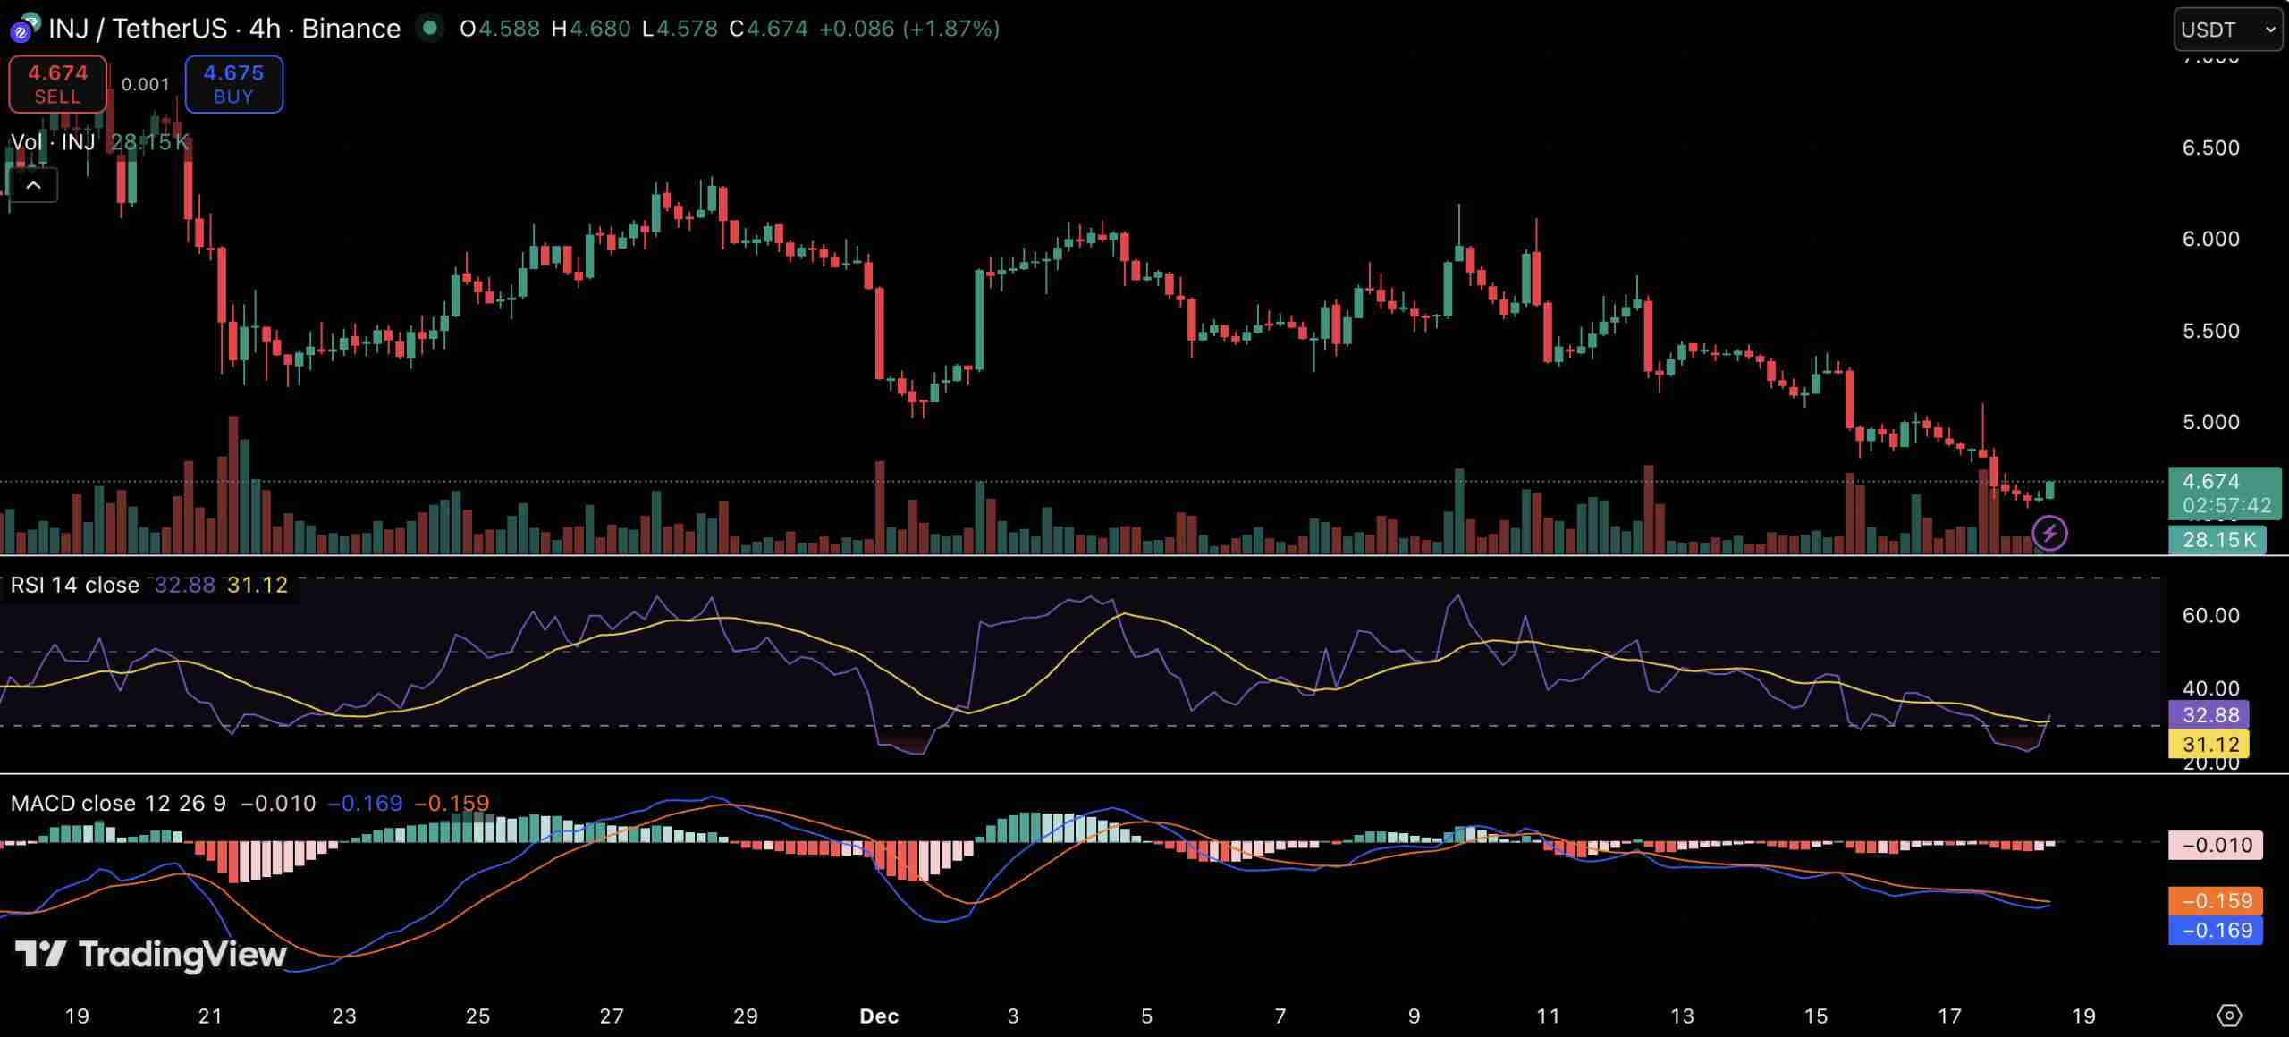Click the 4.675 BUY button

click(233, 84)
